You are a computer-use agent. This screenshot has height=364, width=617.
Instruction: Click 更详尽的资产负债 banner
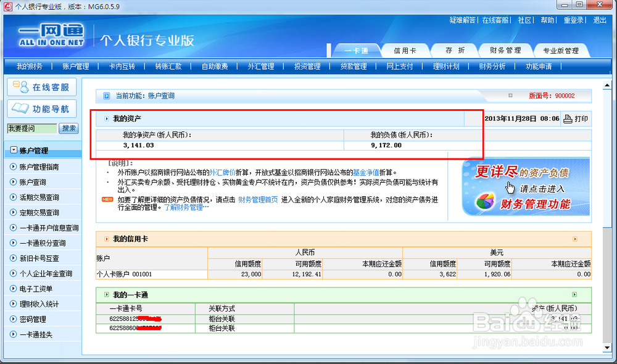tap(526, 187)
